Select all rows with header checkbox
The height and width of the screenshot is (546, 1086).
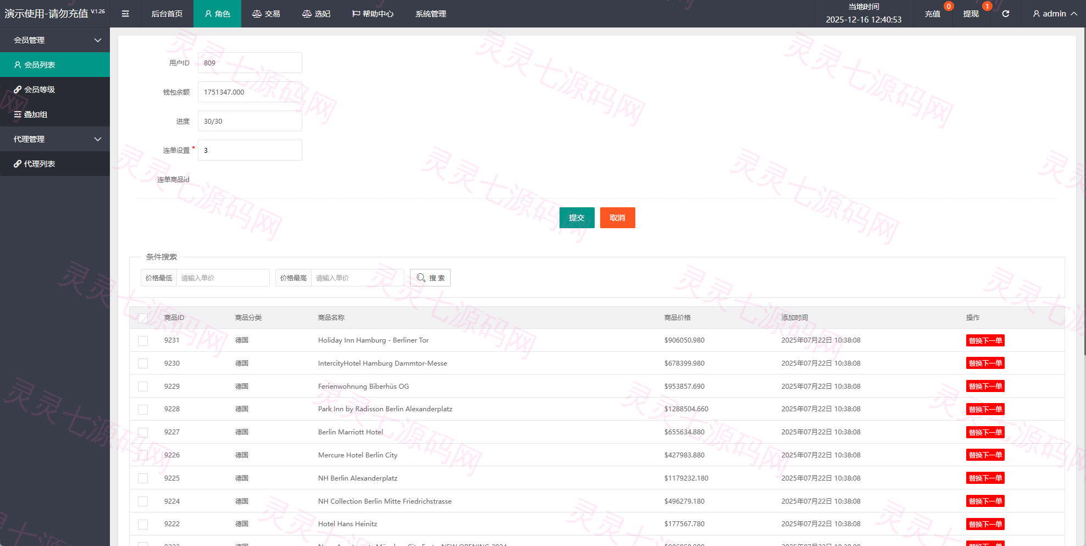(x=143, y=318)
